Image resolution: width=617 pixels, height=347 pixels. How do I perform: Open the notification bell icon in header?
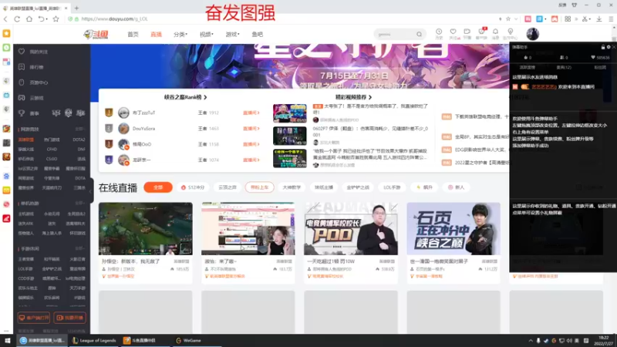pyautogui.click(x=495, y=32)
